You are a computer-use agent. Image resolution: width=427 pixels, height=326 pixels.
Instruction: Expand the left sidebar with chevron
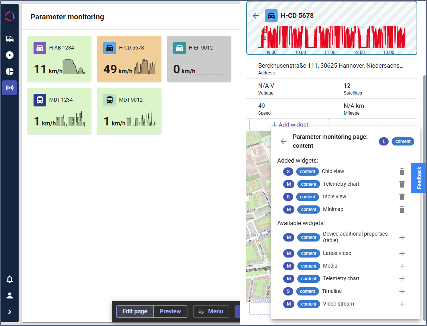(x=10, y=312)
